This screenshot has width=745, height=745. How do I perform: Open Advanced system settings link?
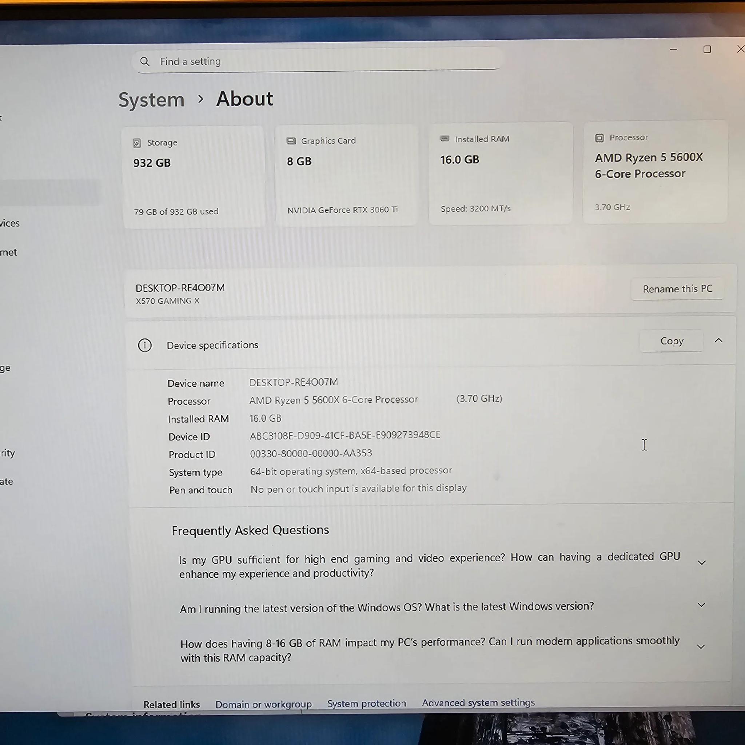tap(478, 703)
